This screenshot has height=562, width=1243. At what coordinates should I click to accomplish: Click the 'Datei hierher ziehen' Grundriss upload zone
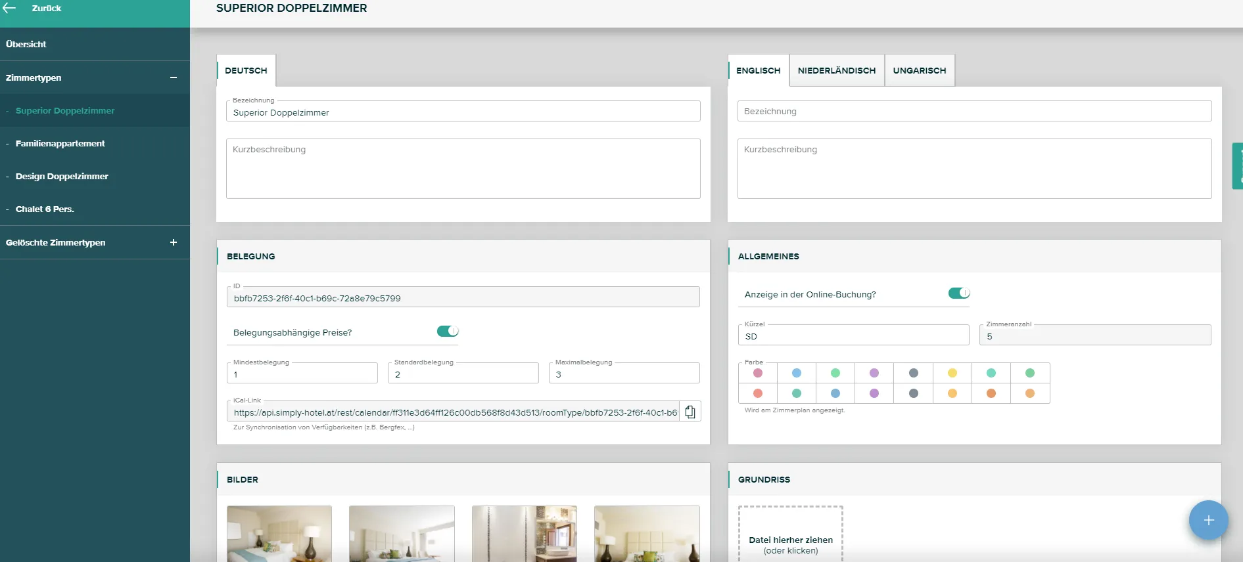pos(791,534)
